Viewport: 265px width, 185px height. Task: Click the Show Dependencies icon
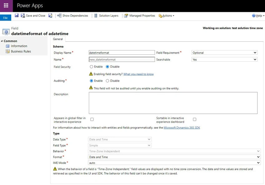point(59,16)
